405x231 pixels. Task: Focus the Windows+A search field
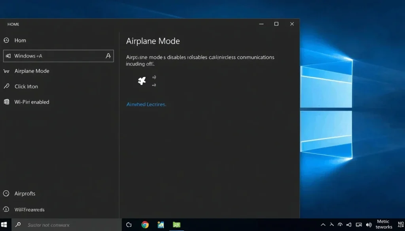click(x=59, y=56)
